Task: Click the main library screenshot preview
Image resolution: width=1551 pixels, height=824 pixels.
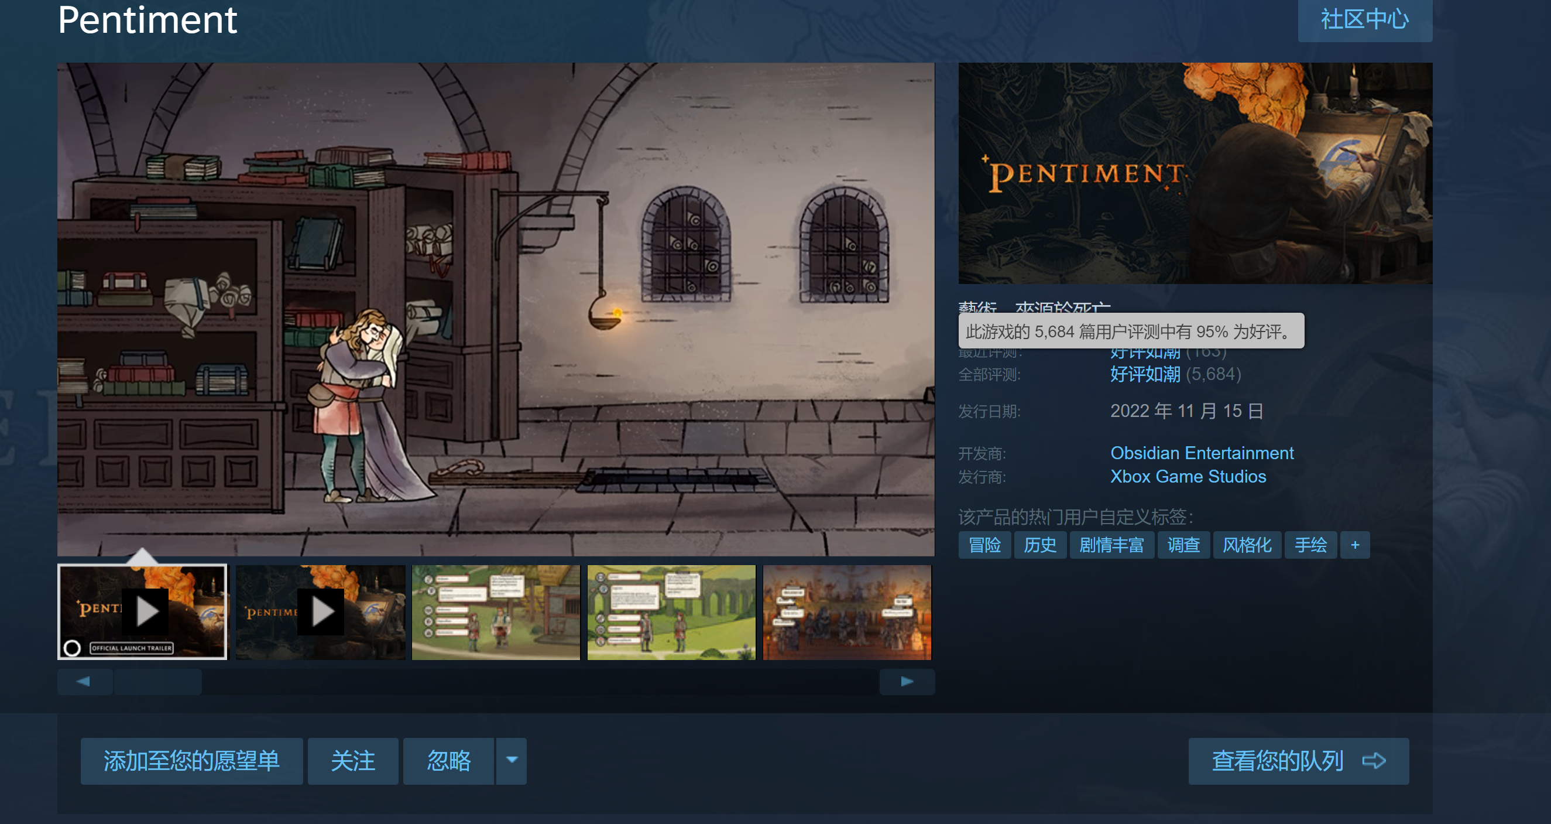Action: click(496, 309)
